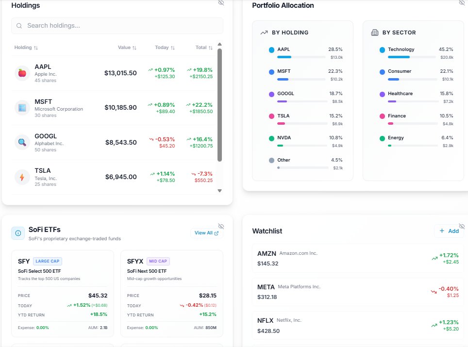
Task: Click the SFYX Mid Cap badge
Action: (x=158, y=261)
